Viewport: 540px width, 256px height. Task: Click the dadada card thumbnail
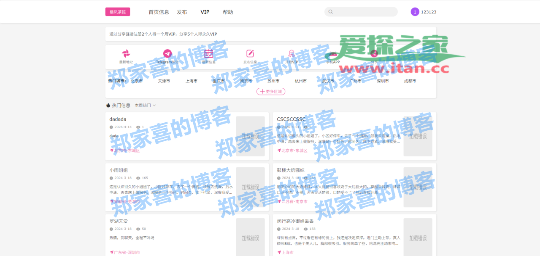pyautogui.click(x=251, y=136)
